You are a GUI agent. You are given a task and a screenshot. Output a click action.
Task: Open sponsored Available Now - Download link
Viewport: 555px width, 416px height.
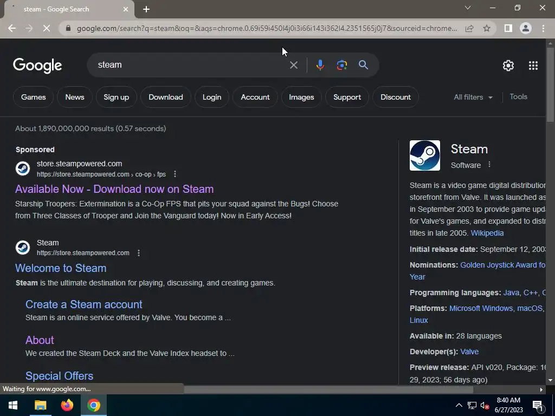[114, 189]
